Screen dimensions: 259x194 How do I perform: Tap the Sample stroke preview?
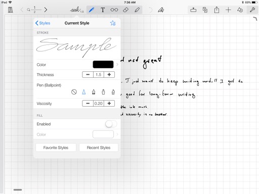(77, 47)
